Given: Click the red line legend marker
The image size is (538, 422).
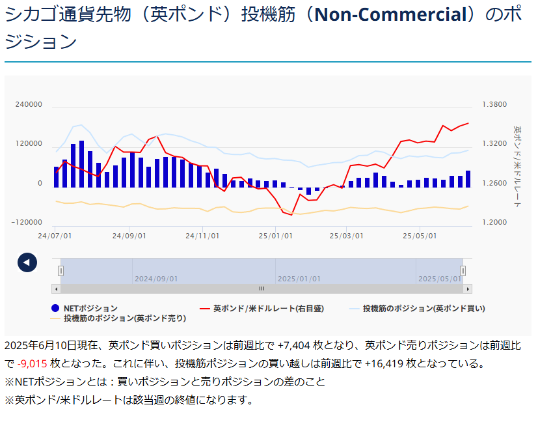Looking at the screenshot, I should coord(205,308).
